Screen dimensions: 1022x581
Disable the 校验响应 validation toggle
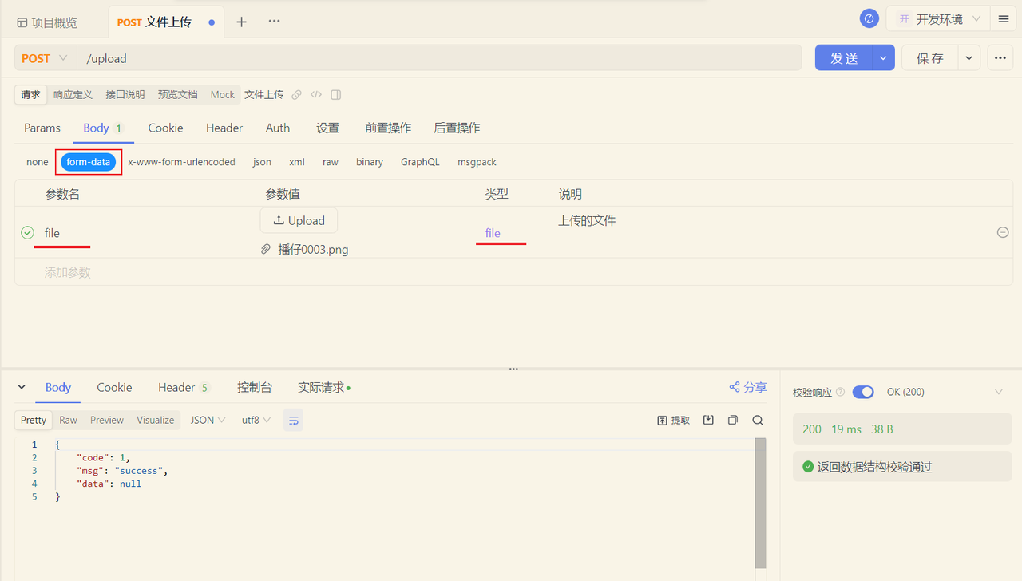pyautogui.click(x=863, y=391)
